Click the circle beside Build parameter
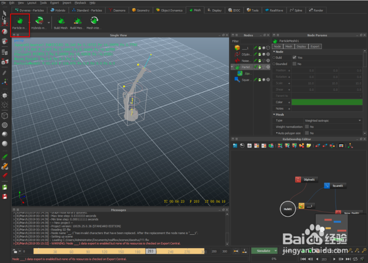This screenshot has height=263, width=368. click(274, 57)
